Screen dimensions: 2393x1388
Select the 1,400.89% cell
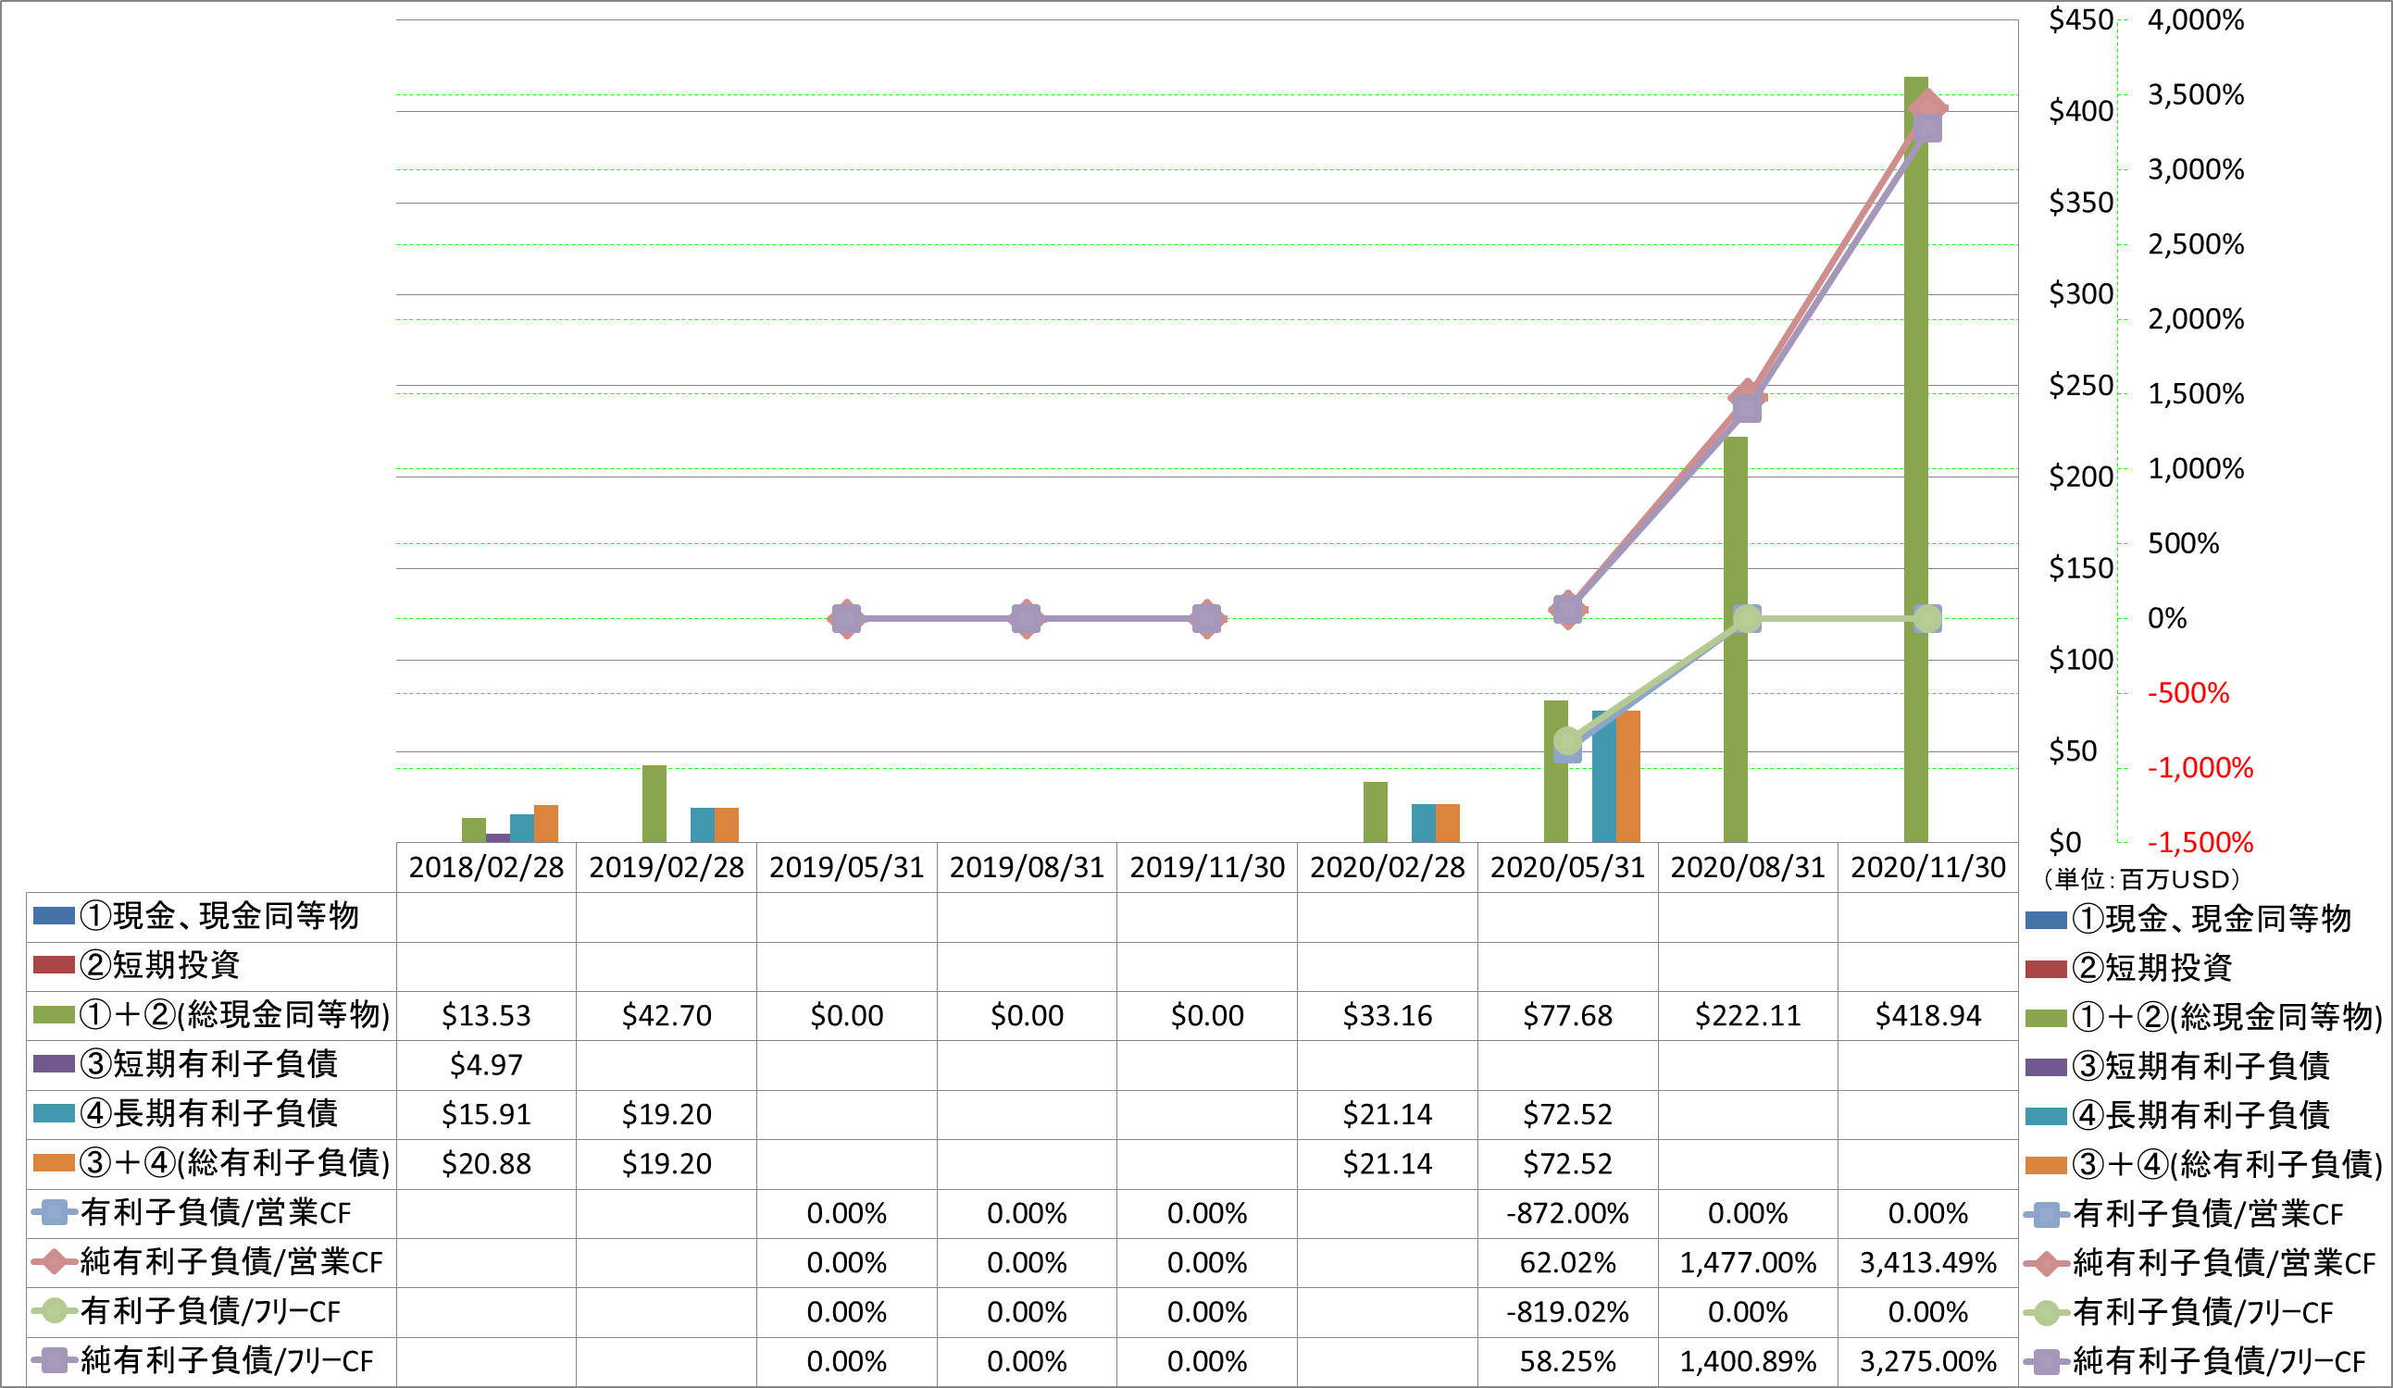[1748, 1361]
